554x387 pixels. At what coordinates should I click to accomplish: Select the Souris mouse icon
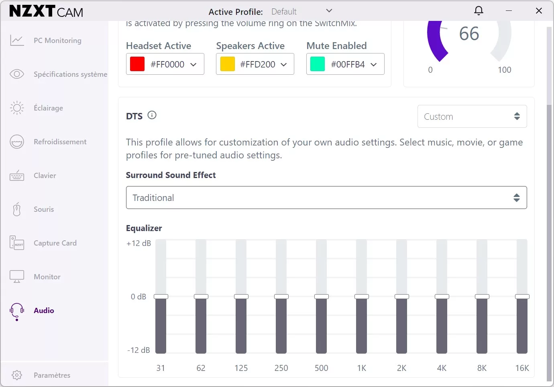pos(17,209)
